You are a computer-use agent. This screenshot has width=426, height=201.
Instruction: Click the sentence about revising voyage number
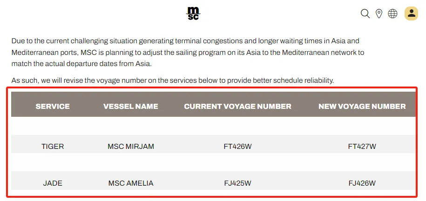173,80
